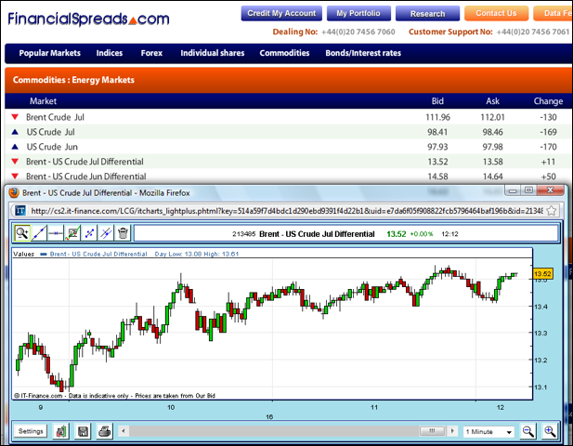Click the Settings button below the chart
Image resolution: width=573 pixels, height=446 pixels.
pos(31,431)
